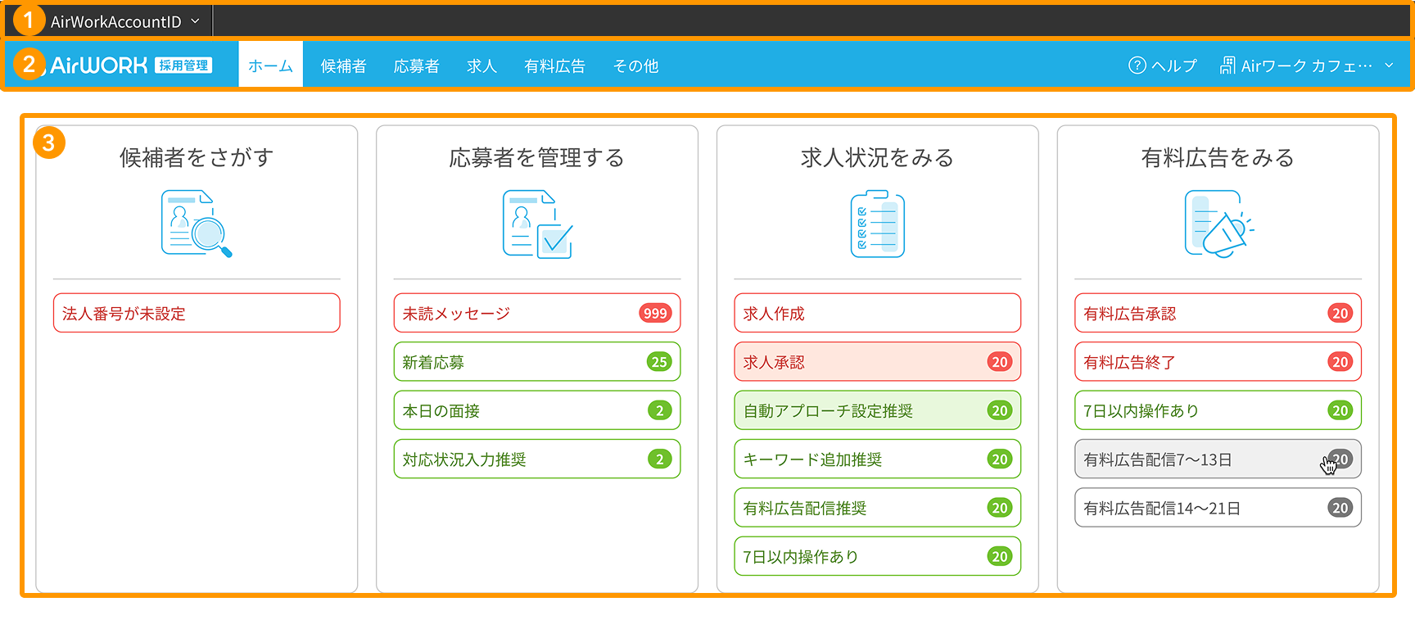Open 本日の面接 list
1415x629 pixels.
pos(537,410)
